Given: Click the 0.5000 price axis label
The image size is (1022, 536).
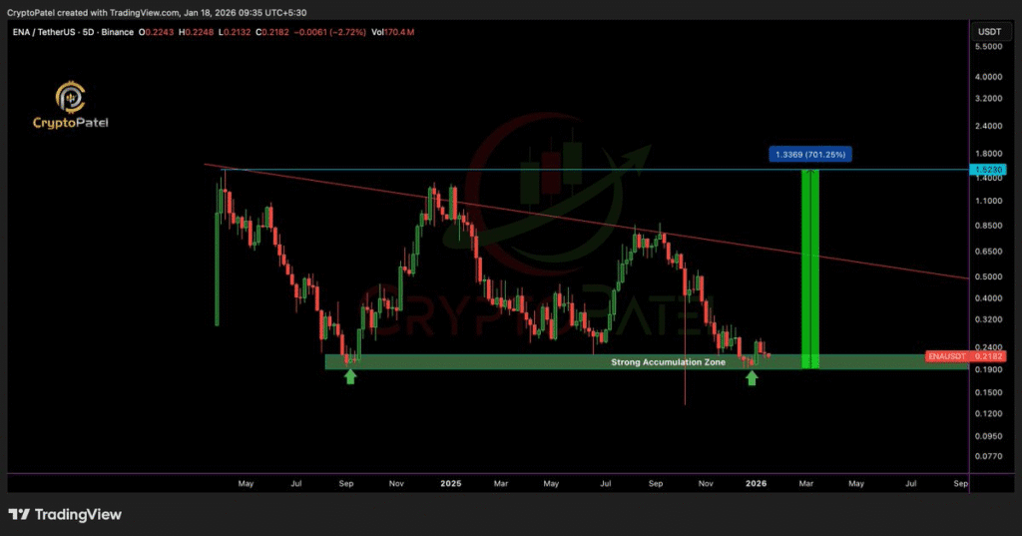Looking at the screenshot, I should [988, 276].
